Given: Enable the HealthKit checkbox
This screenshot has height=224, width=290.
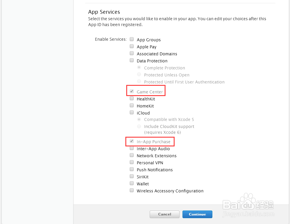Looking at the screenshot, I should point(132,98).
